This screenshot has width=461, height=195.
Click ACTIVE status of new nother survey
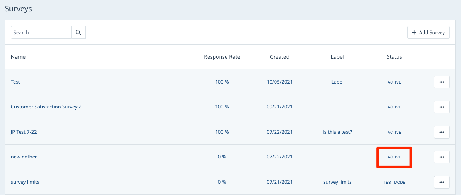(x=394, y=157)
